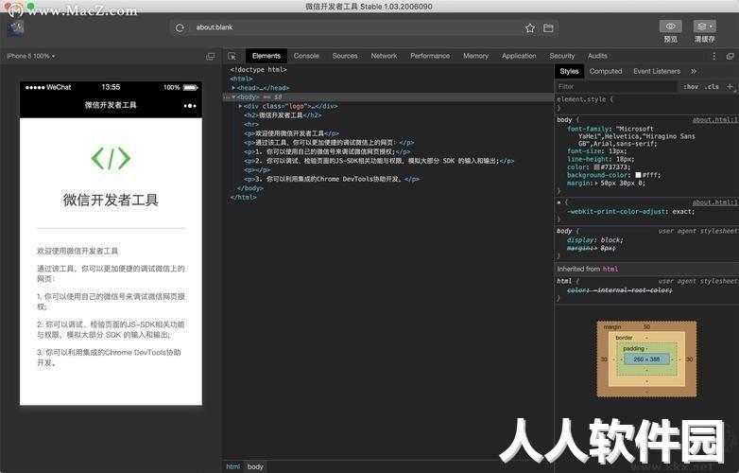Click ellipsis beside the body node
The width and height of the screenshot is (739, 473).
coord(226,97)
